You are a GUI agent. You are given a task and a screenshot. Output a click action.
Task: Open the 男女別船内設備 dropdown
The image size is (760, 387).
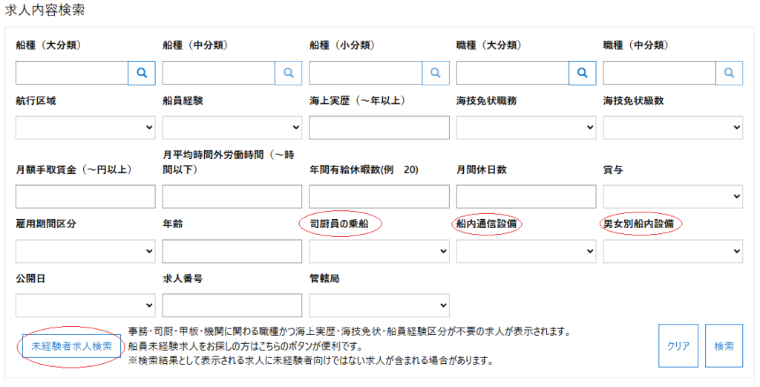pyautogui.click(x=672, y=251)
